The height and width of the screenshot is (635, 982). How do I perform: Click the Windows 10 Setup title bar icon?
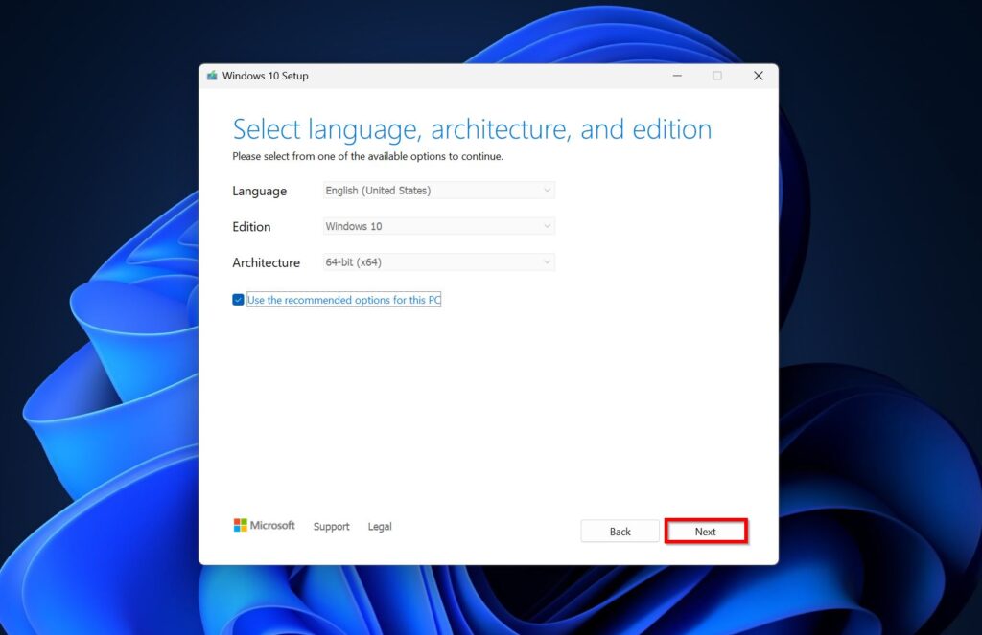tap(212, 76)
